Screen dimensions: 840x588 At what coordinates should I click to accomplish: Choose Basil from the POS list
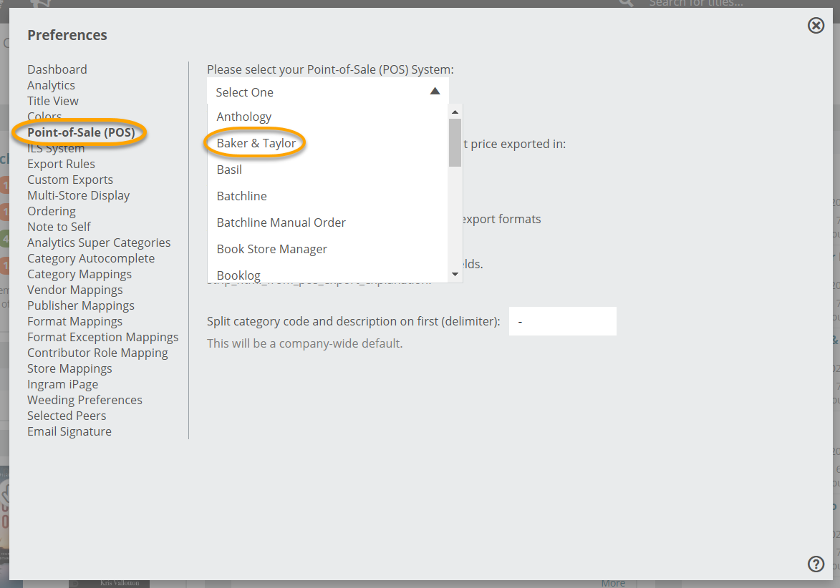(229, 170)
